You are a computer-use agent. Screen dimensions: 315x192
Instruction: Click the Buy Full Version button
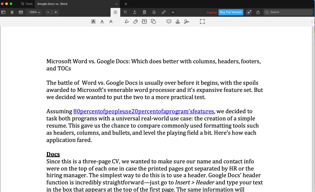[231, 12]
